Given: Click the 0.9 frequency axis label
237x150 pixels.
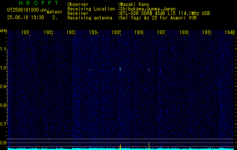Looking at the screenshot, I should pyautogui.click(x=3, y=87).
